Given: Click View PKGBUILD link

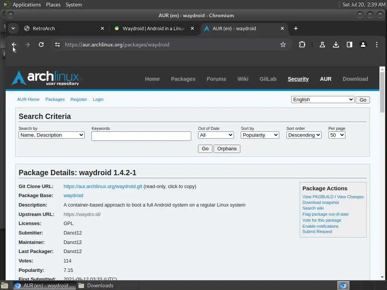Looking at the screenshot, I should [318, 197].
